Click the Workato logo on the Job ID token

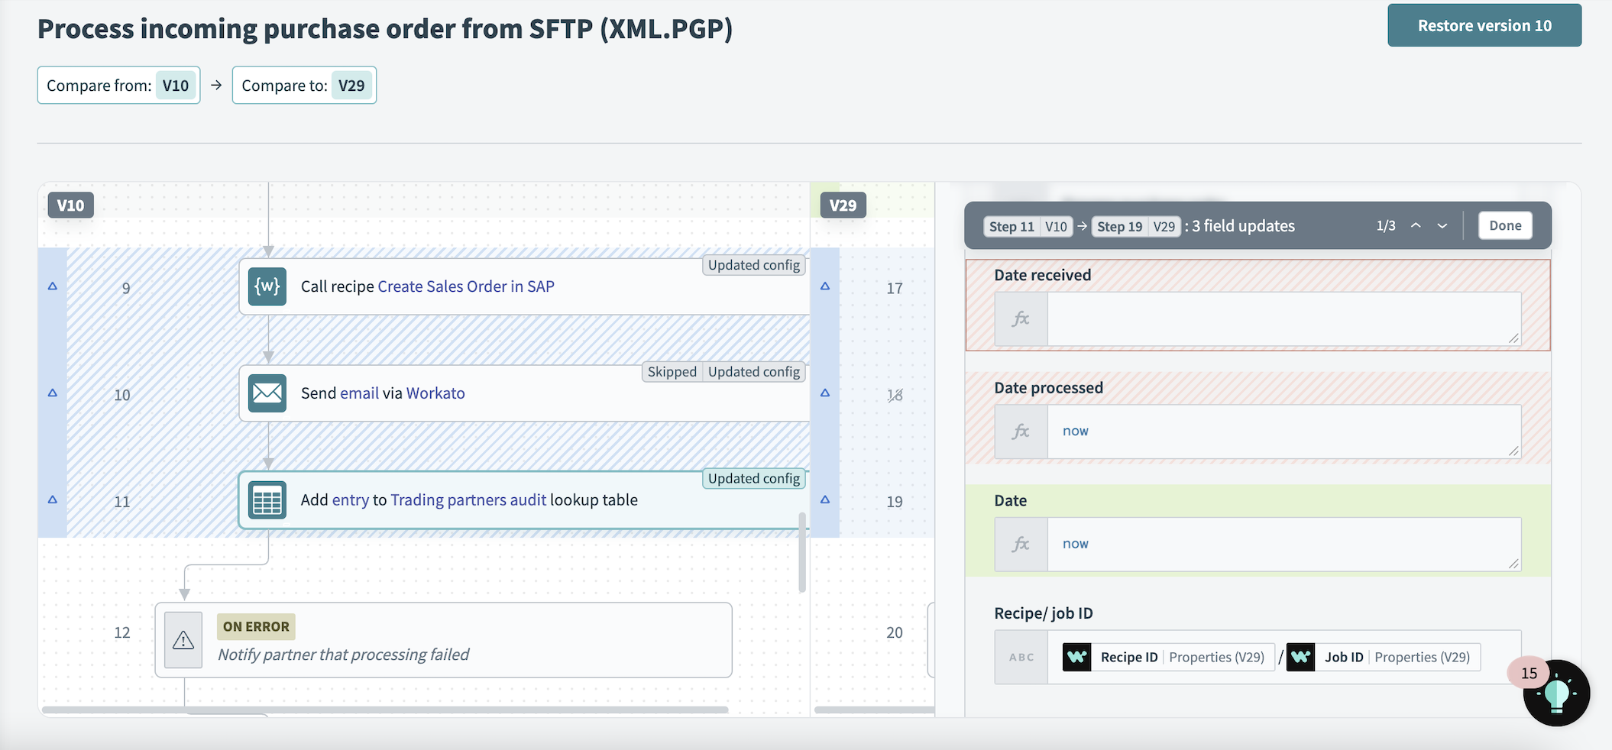pos(1301,657)
